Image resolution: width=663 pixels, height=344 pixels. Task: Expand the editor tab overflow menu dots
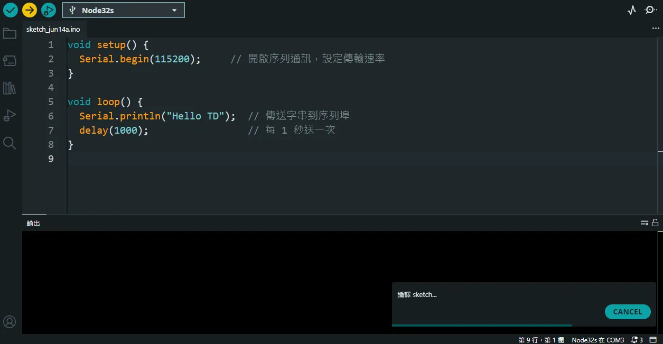(656, 28)
